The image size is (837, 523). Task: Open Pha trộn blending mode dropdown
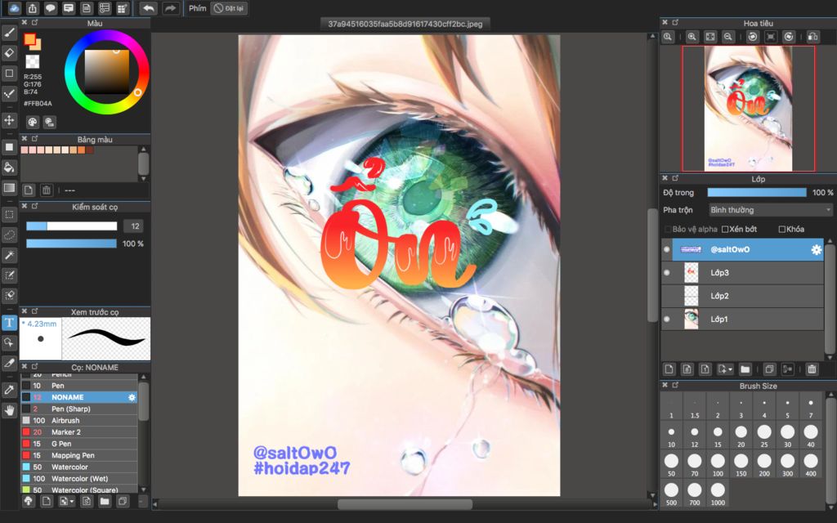pyautogui.click(x=770, y=210)
